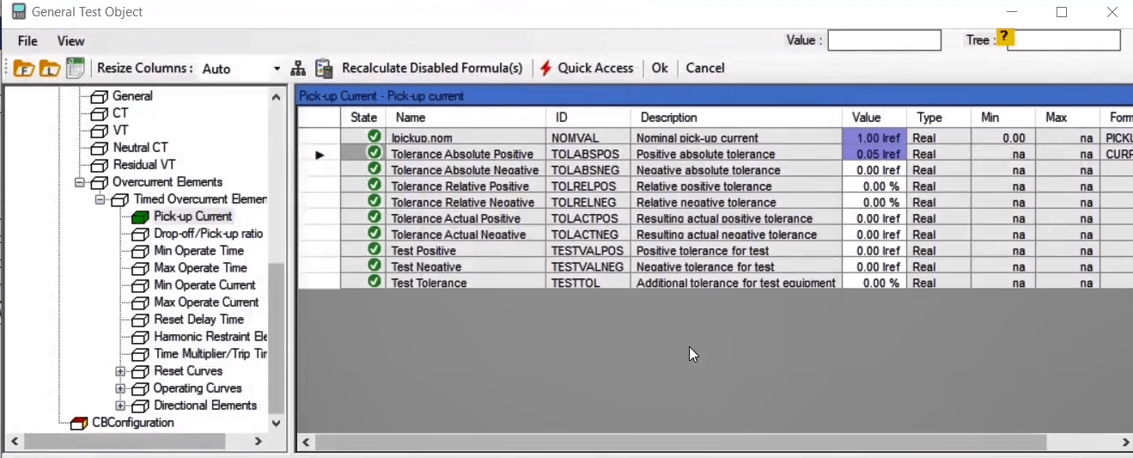Click the hierarchy tree toolbar icon
The height and width of the screenshot is (458, 1133).
tap(298, 69)
